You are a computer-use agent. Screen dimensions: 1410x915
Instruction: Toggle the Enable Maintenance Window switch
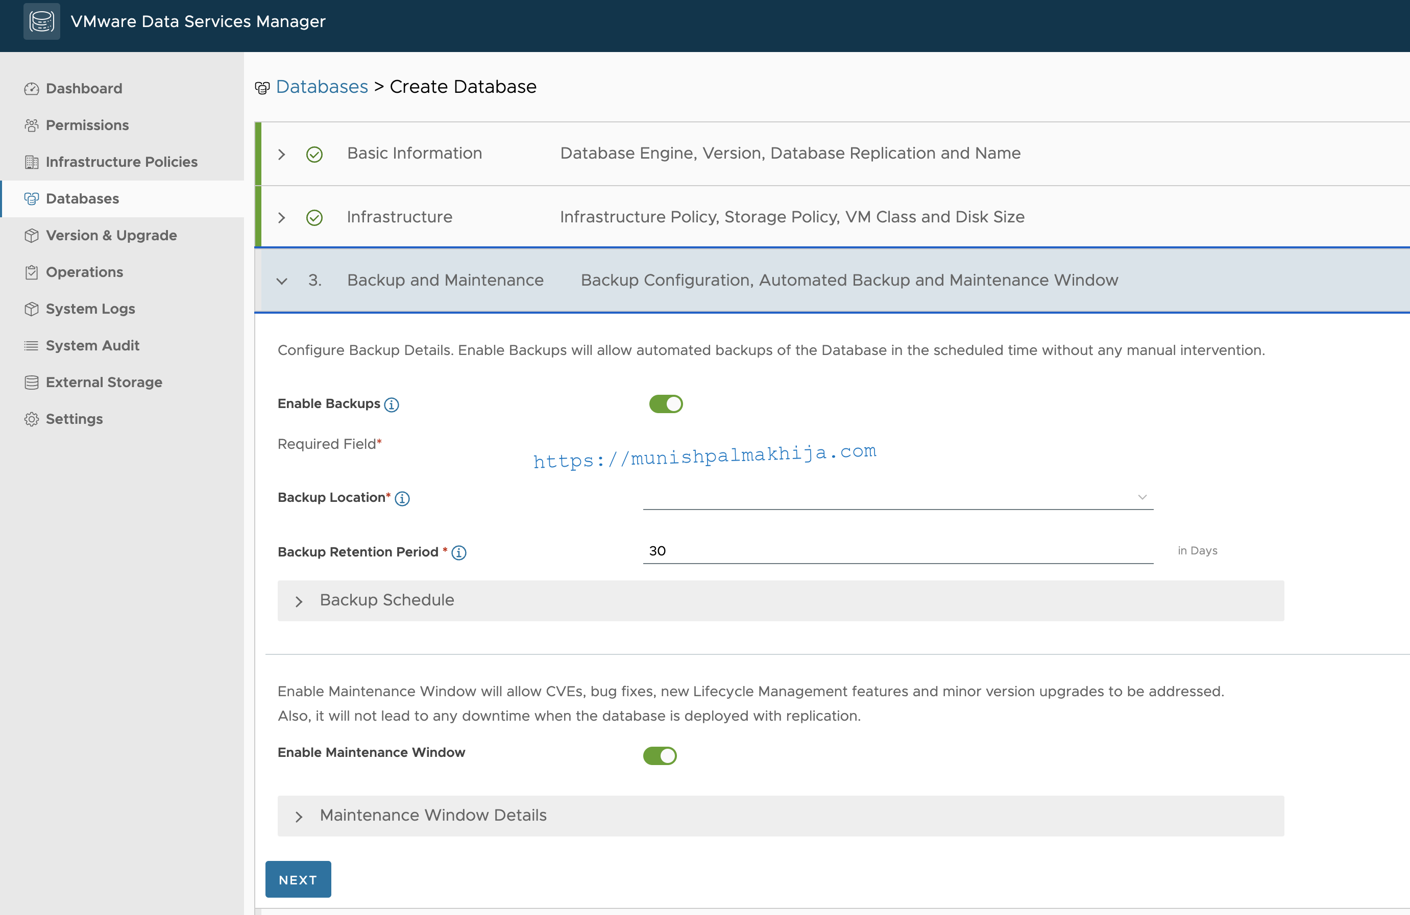(x=660, y=756)
